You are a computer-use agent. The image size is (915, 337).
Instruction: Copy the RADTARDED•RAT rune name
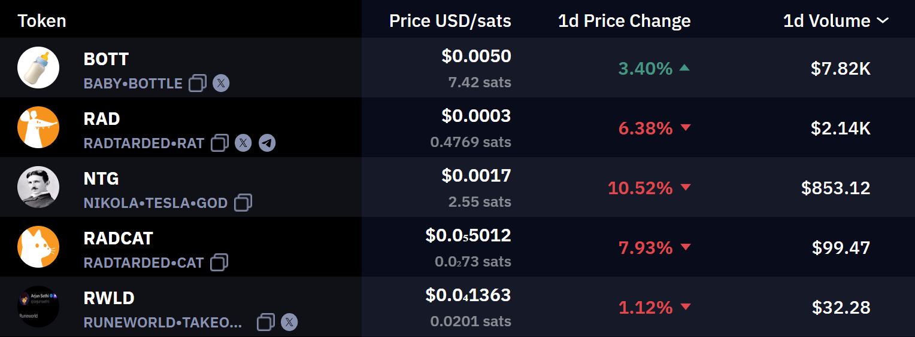pos(220,143)
